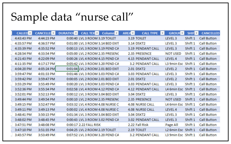This screenshot has height=144, width=231.
Task: Open the CALL TEXT filter dropdown
Action: click(x=97, y=33)
